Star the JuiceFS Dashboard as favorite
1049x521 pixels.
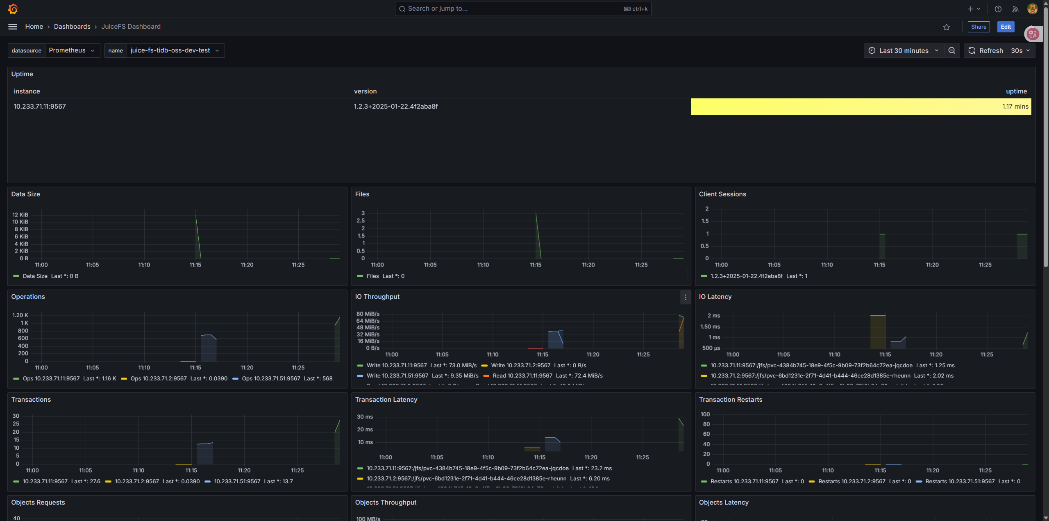point(947,27)
